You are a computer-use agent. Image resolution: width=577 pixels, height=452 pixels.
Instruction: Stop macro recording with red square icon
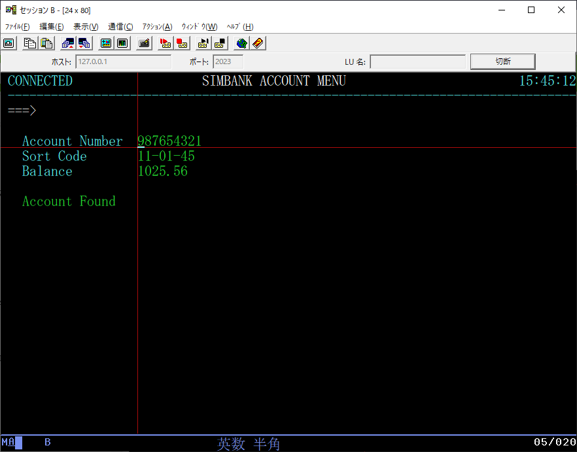point(182,43)
